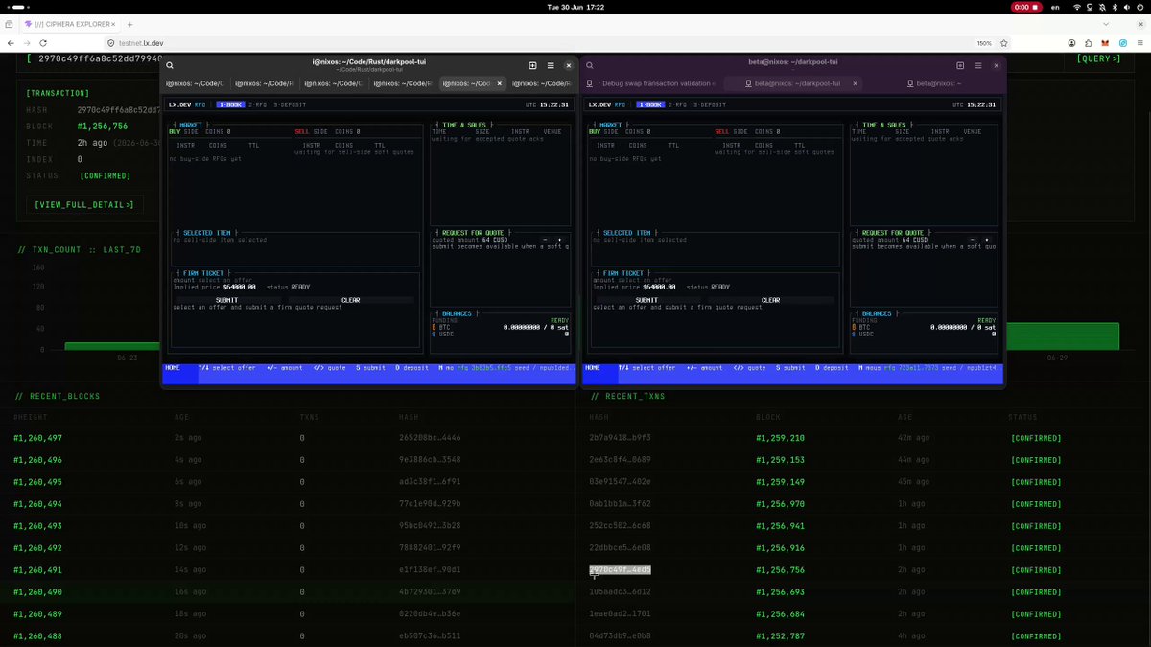1151x647 pixels.
Task: Click search icon in beta@nixos terminal window
Action: [591, 65]
